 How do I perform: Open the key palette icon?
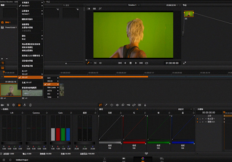tap(129, 105)
